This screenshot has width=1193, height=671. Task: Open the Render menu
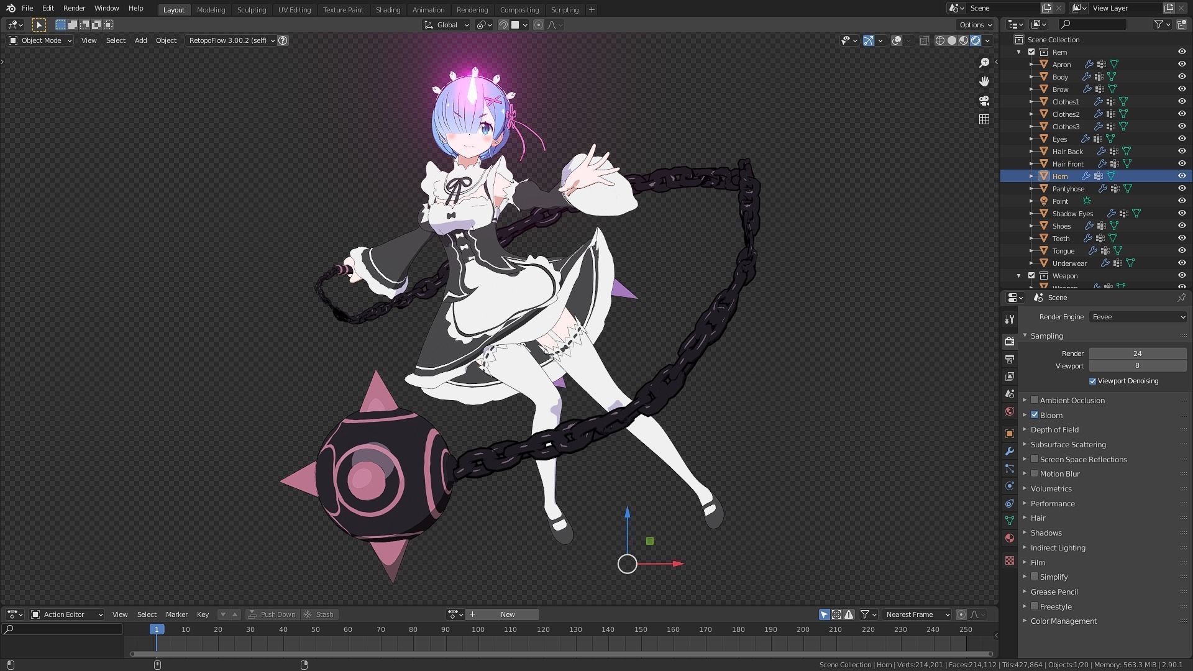(74, 9)
